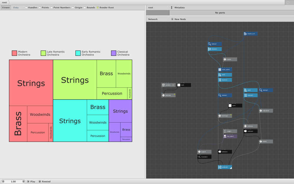Image resolution: width=294 pixels, height=184 pixels.
Task: Switch to the Viewer tab
Action: pos(6,8)
